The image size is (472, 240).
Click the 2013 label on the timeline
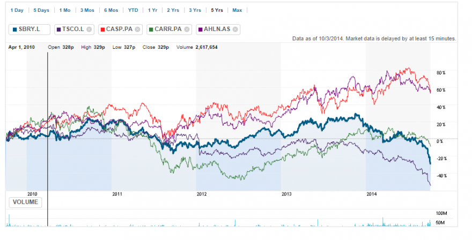(286, 194)
